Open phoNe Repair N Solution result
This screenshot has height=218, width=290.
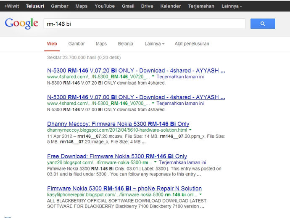pyautogui.click(x=124, y=189)
